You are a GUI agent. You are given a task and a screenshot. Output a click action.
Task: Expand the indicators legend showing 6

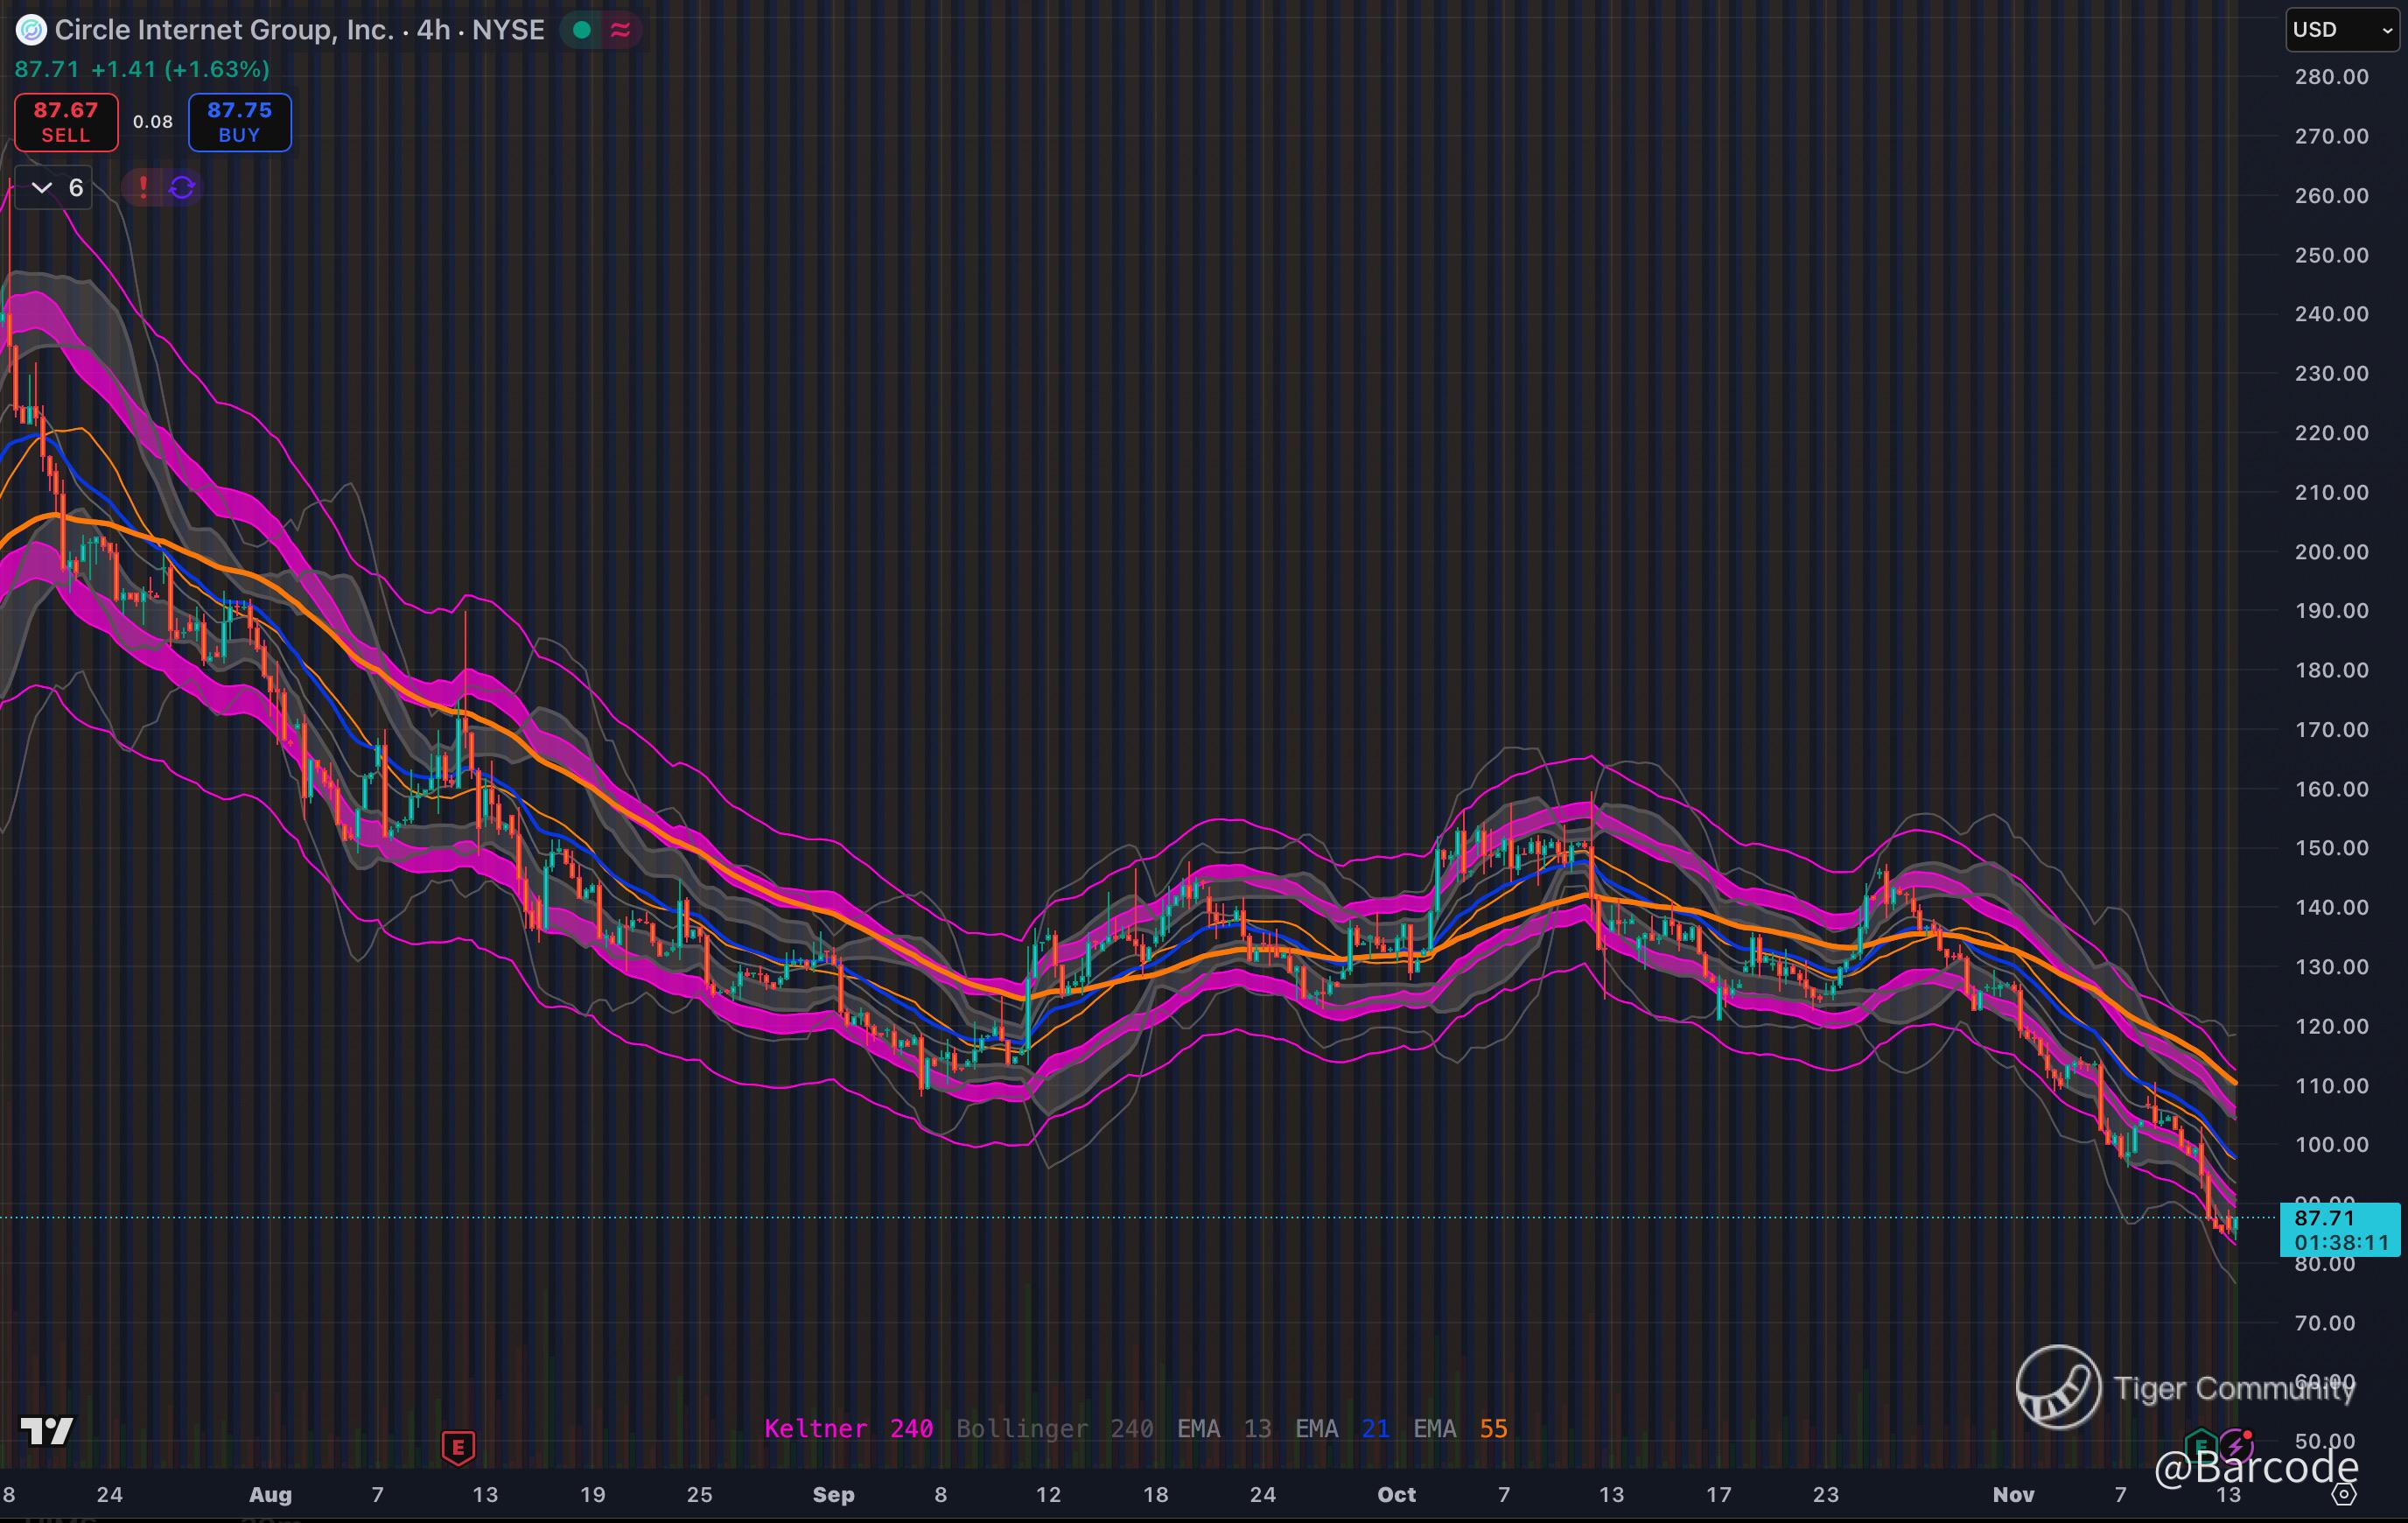pyautogui.click(x=54, y=187)
